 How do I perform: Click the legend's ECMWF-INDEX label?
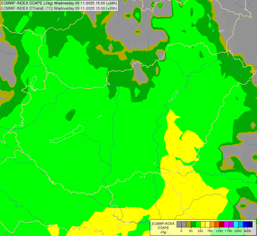[x=163, y=224]
